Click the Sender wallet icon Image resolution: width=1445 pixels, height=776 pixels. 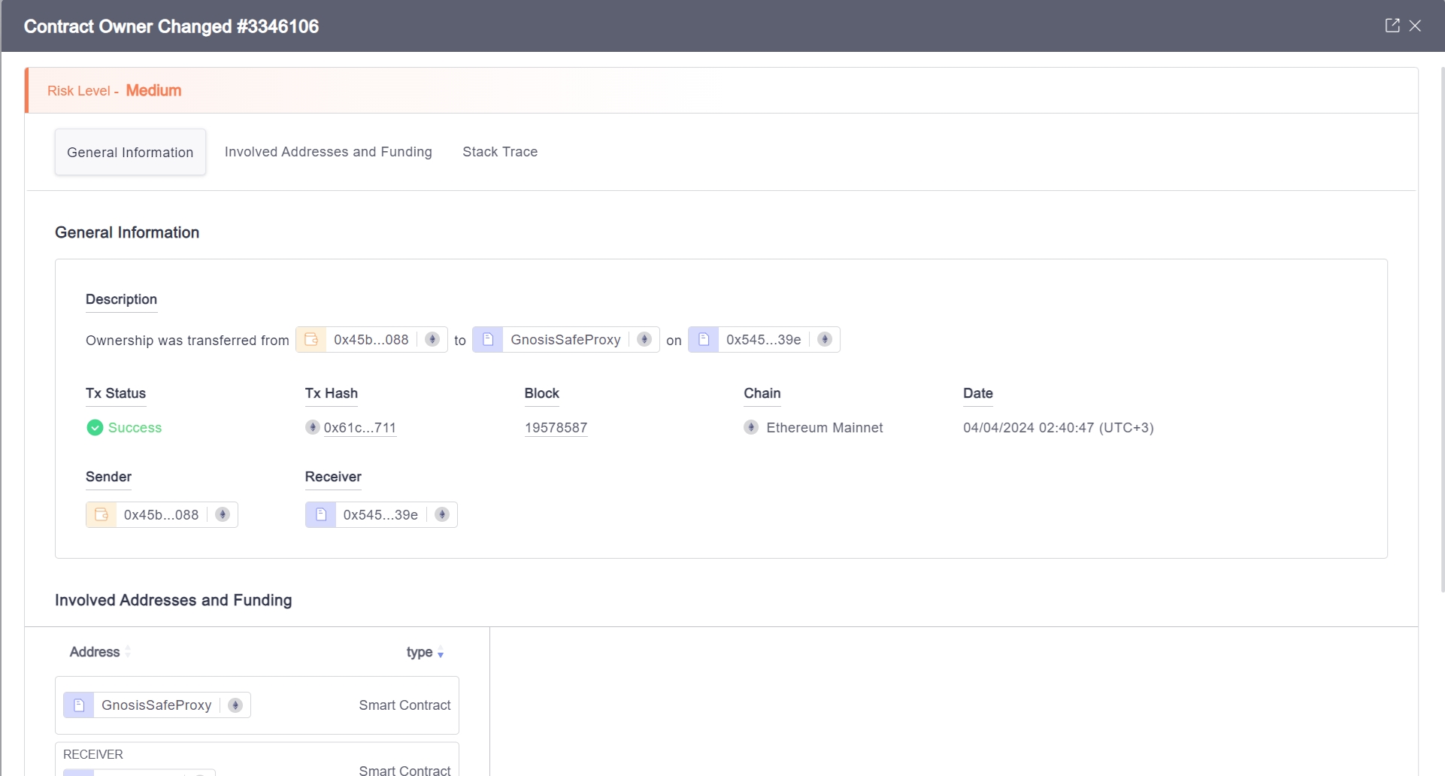point(101,515)
